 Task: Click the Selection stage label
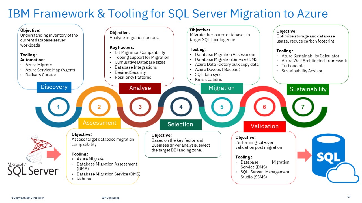pyautogui.click(x=180, y=125)
